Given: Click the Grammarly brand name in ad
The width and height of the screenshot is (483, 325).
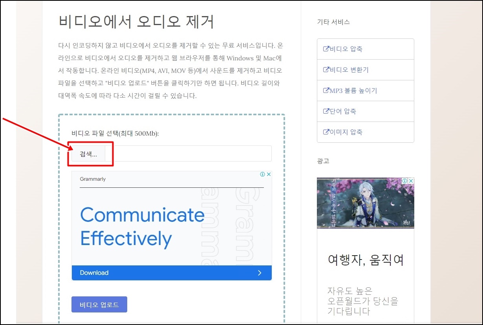Looking at the screenshot, I should click(93, 179).
